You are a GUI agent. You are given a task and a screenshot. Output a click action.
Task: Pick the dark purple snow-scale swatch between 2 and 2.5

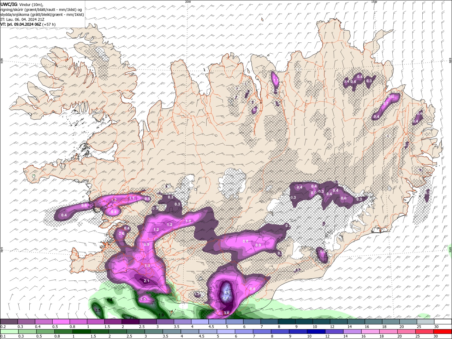130,322
